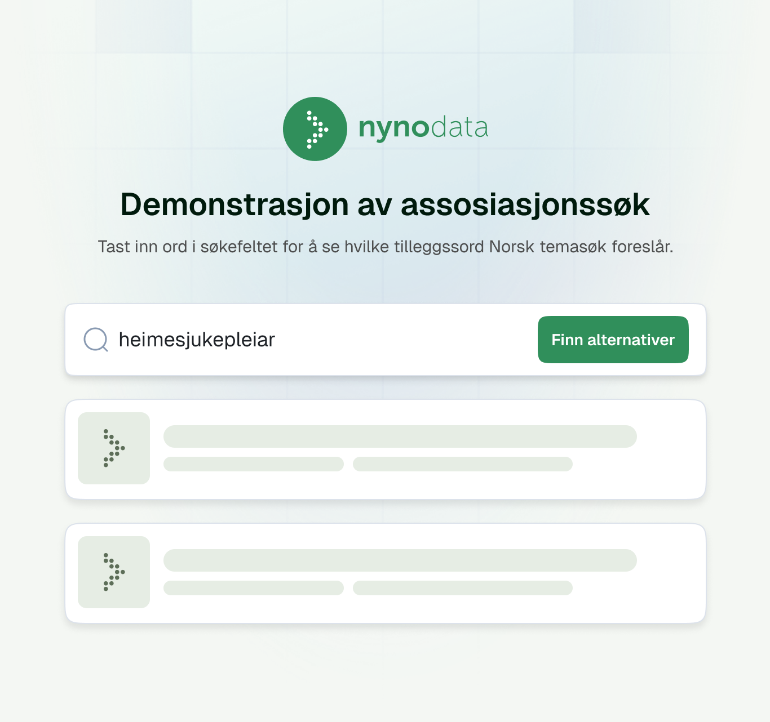
Task: Select the heading Demonstrasjon av assosiasjonssøk
Action: (385, 204)
